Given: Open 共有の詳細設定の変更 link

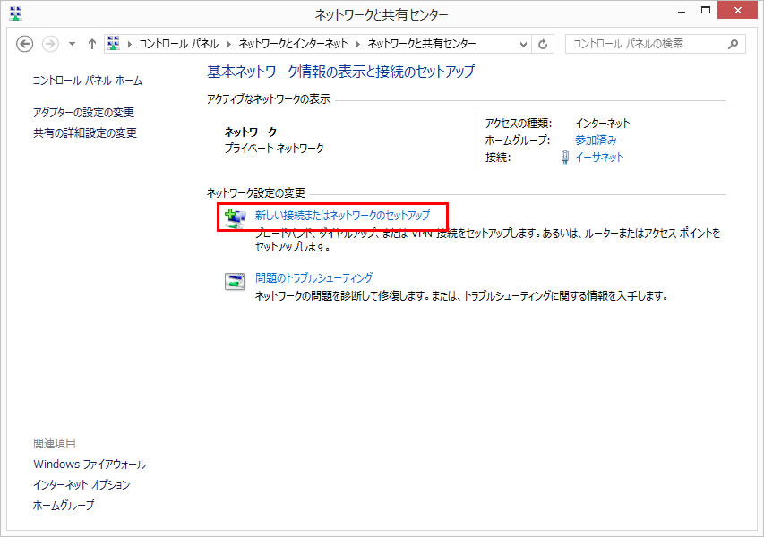Looking at the screenshot, I should (85, 133).
